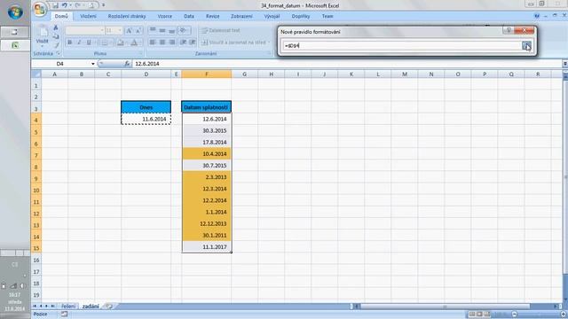The height and width of the screenshot is (319, 568).
Task: Open the font name dropdown
Action: 102,31
